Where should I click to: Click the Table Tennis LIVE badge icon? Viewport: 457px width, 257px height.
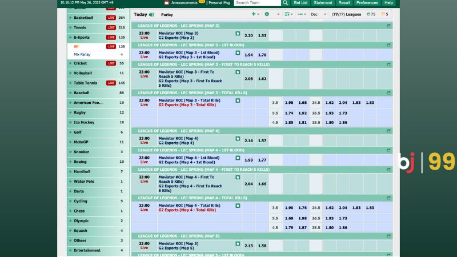pos(111,83)
